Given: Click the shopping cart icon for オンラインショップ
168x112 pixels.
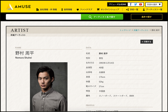Looking at the screenshot, I should (x=98, y=10).
